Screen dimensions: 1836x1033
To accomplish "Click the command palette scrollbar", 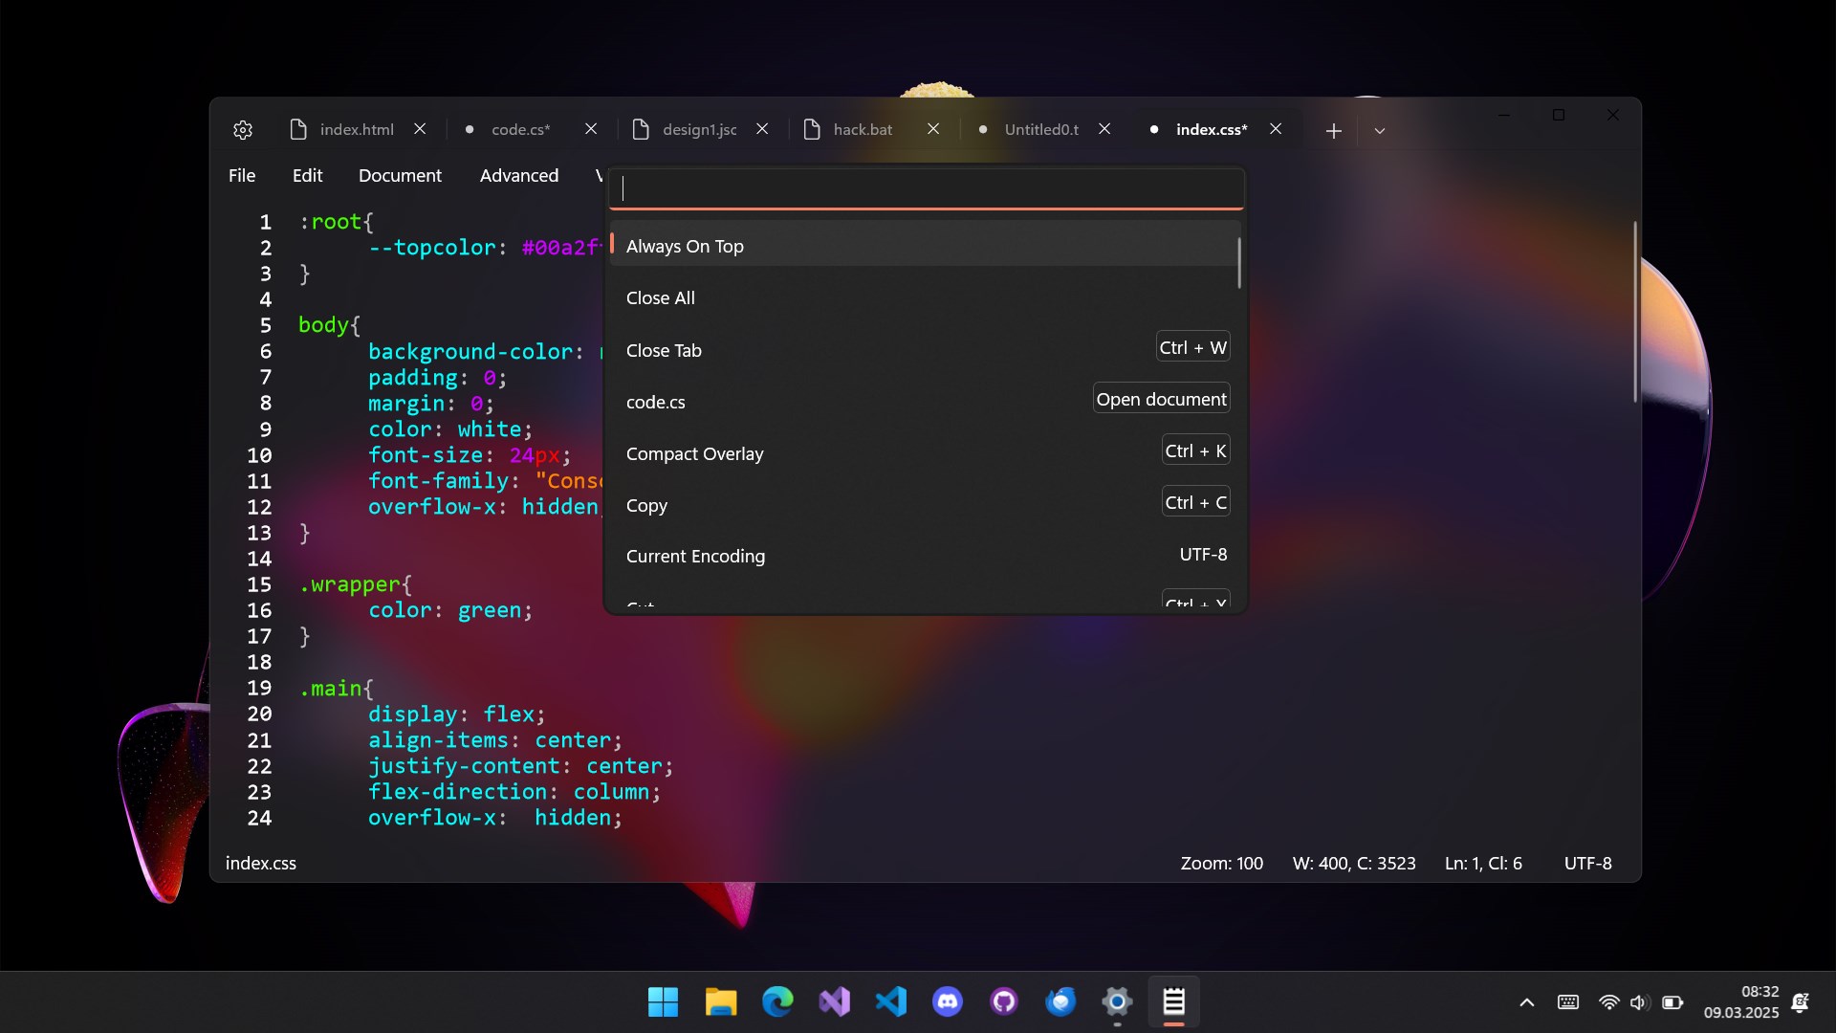I will click(x=1239, y=263).
